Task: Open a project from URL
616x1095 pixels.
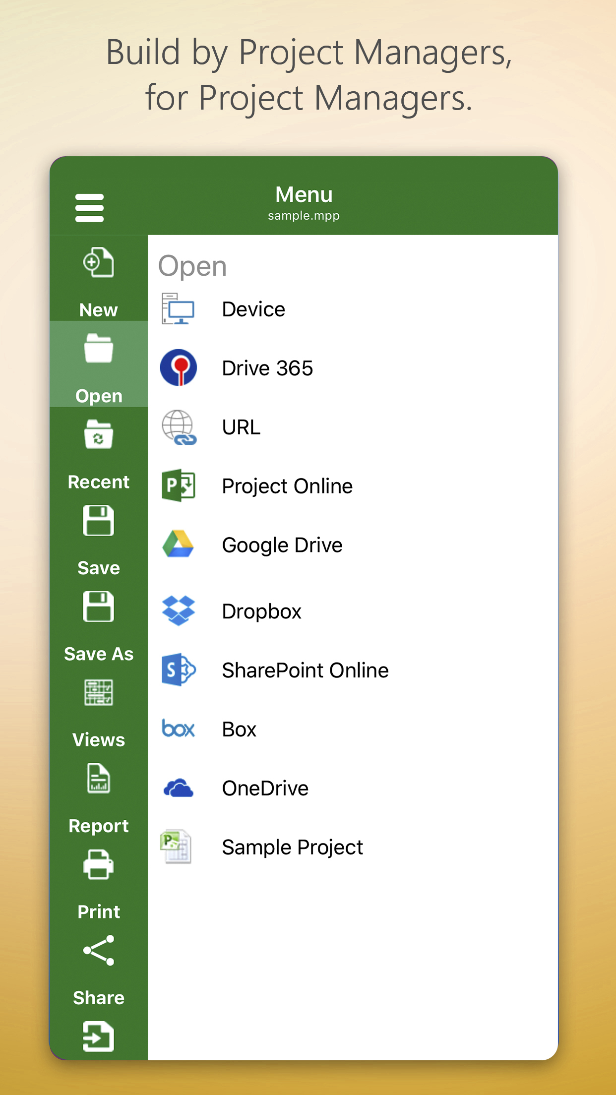Action: tap(241, 427)
